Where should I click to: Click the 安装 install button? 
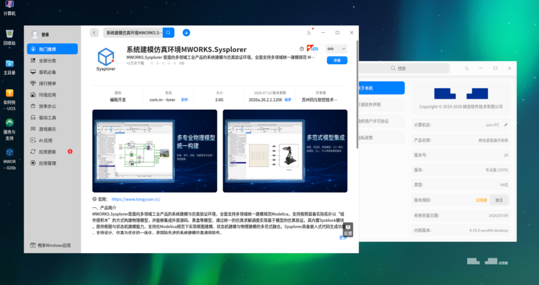click(337, 60)
